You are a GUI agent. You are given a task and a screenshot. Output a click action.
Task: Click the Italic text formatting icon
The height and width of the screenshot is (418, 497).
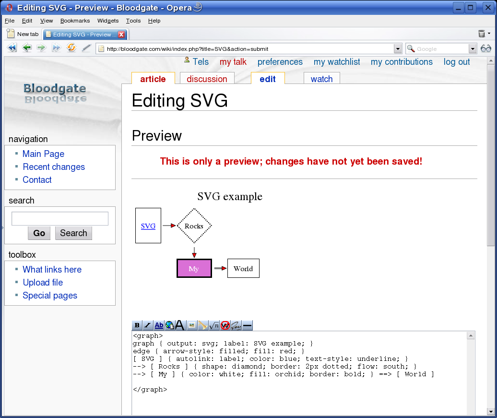(x=148, y=325)
